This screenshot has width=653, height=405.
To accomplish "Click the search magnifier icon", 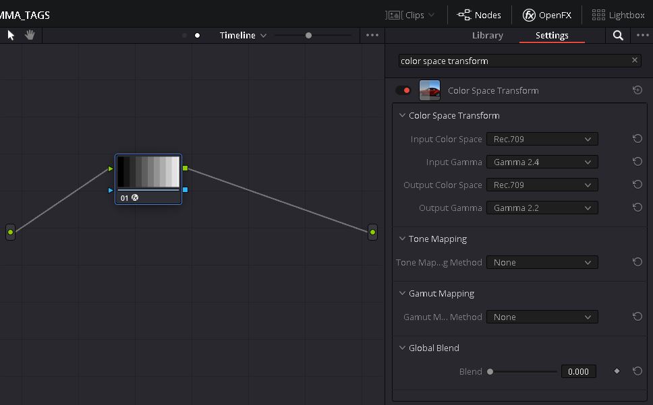I will pos(618,36).
